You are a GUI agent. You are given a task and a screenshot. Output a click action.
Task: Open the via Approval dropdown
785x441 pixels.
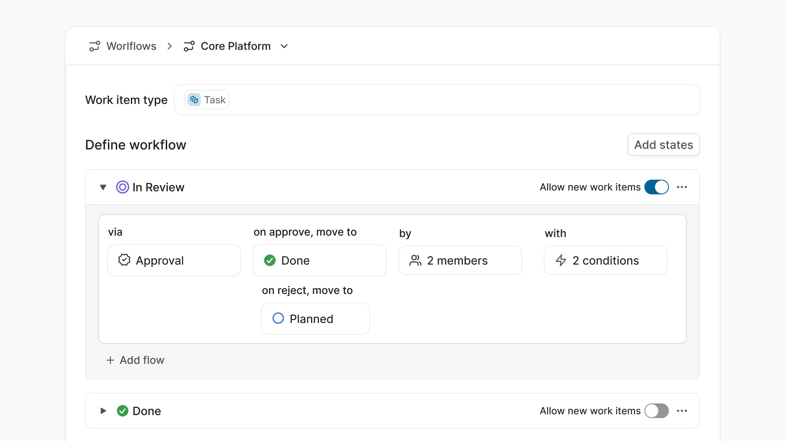click(174, 261)
